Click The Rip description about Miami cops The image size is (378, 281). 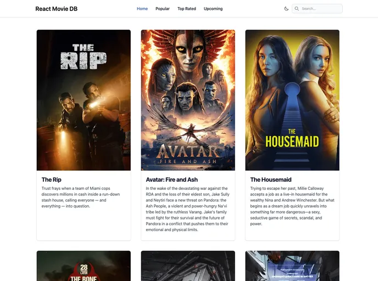point(81,197)
